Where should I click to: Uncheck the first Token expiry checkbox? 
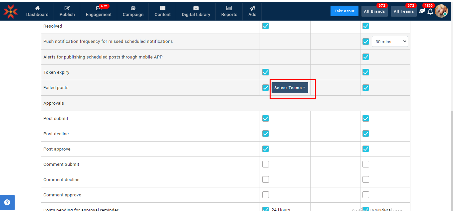tap(266, 72)
